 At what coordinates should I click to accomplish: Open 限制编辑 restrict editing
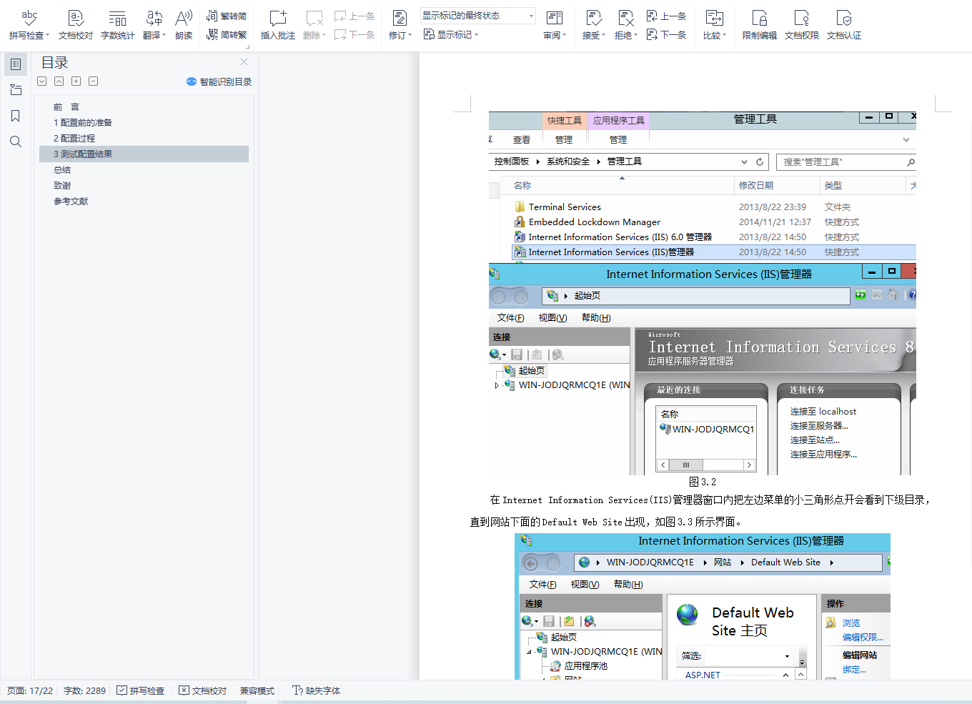(760, 24)
